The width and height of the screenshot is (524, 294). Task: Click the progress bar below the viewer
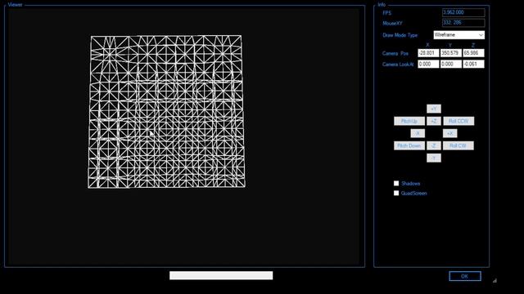coord(221,275)
